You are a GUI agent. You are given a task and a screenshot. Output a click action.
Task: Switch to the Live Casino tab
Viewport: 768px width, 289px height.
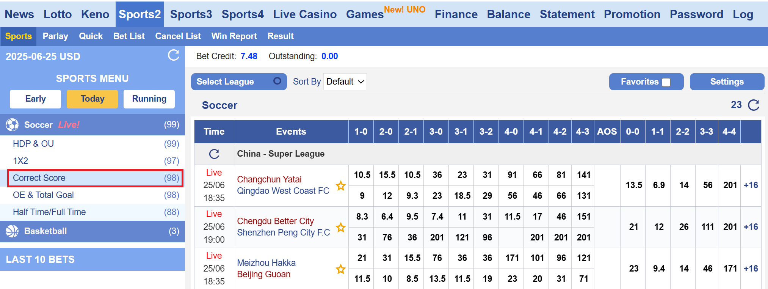click(x=305, y=14)
